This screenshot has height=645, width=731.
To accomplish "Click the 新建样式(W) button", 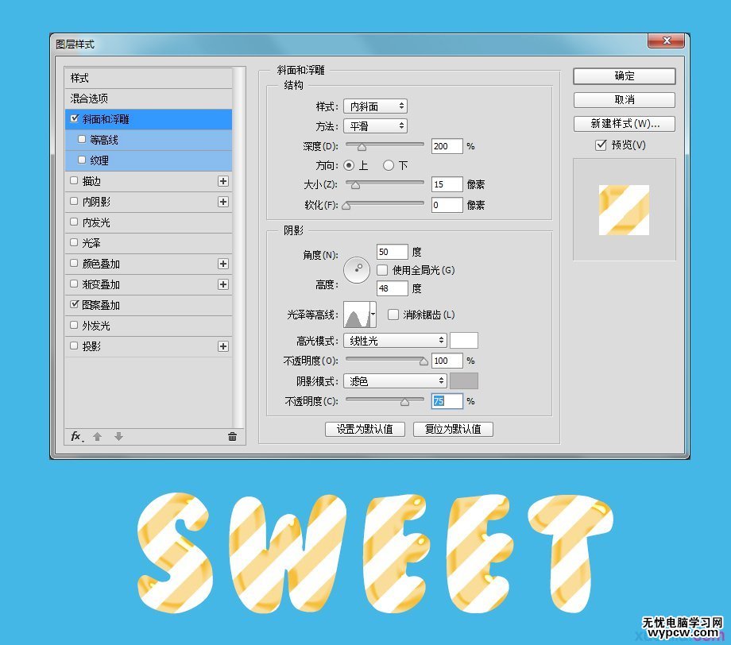I will [624, 124].
